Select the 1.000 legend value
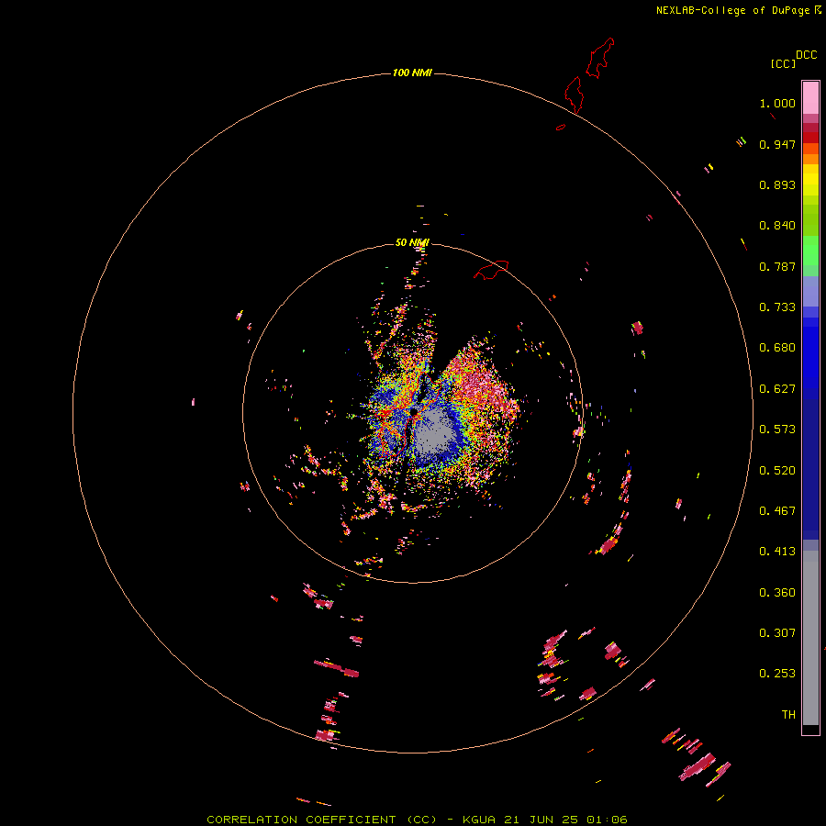Screen dimensions: 826x826 pyautogui.click(x=777, y=103)
